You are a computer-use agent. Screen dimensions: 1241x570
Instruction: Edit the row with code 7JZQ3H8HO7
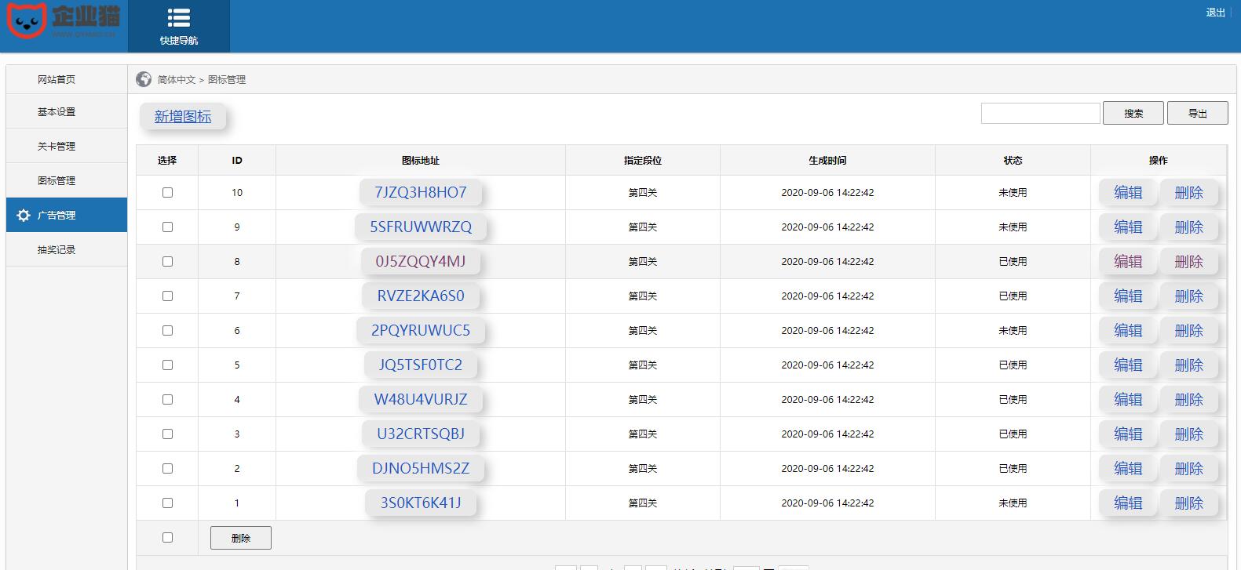point(1128,192)
